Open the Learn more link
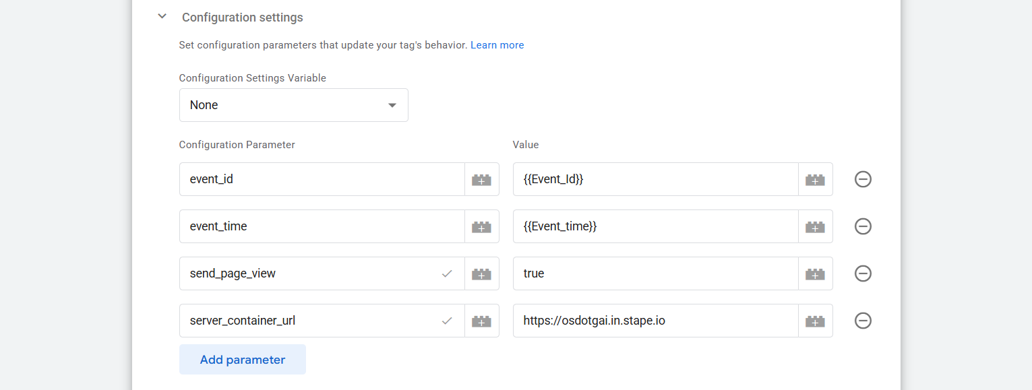This screenshot has height=390, width=1032. (497, 45)
